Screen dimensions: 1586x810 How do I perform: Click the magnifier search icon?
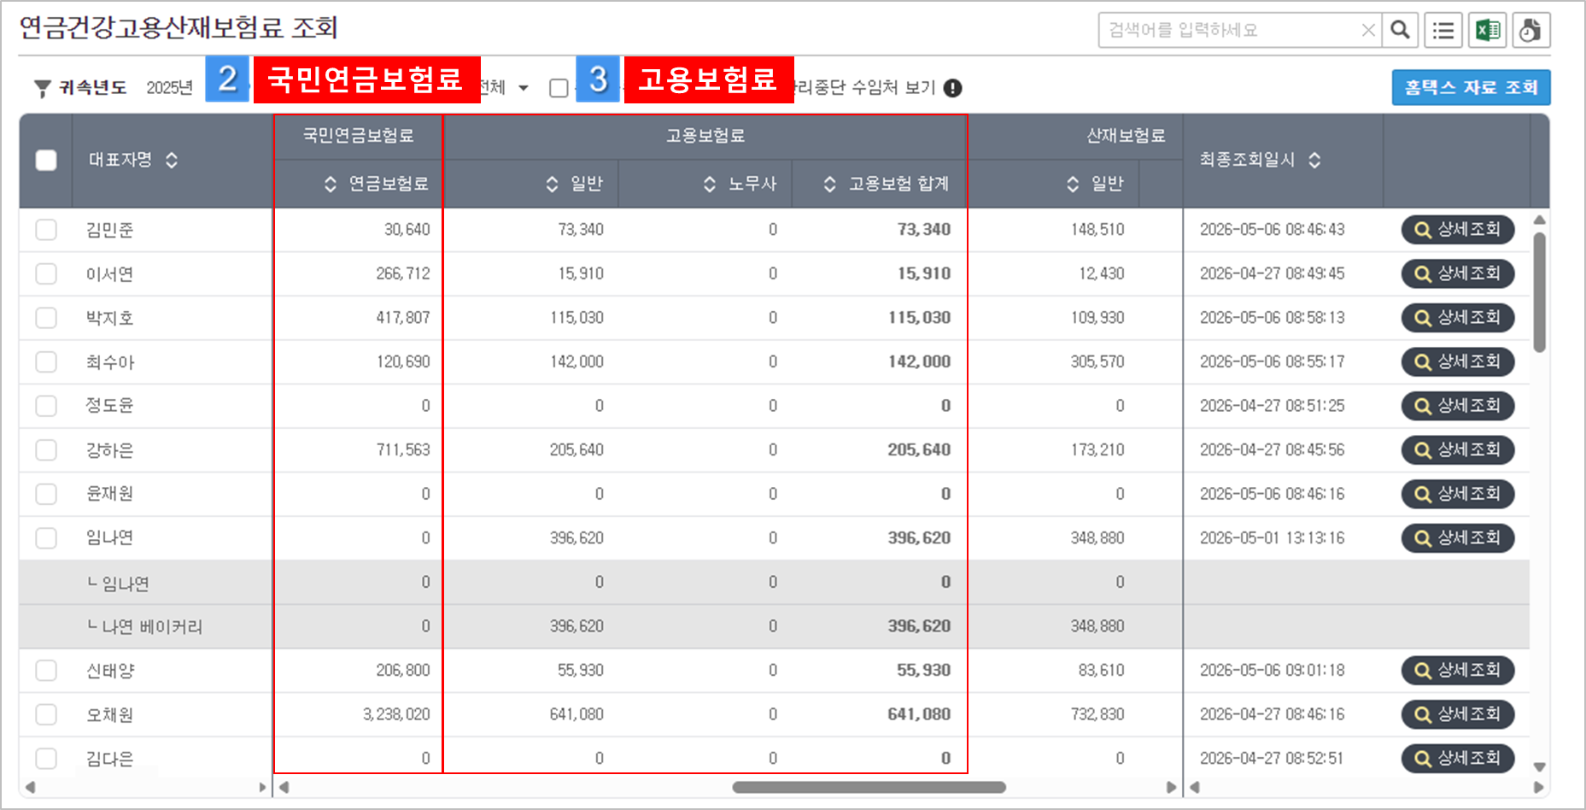click(x=1400, y=30)
